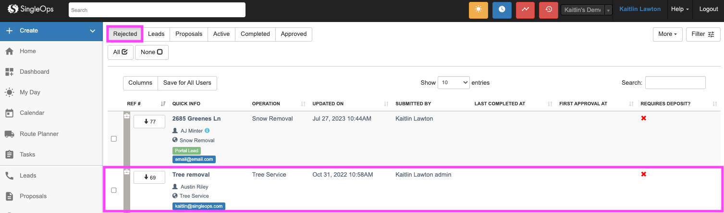Viewport: 724px width, 213px height.
Task: Open the Show entries count dropdown
Action: [x=453, y=83]
